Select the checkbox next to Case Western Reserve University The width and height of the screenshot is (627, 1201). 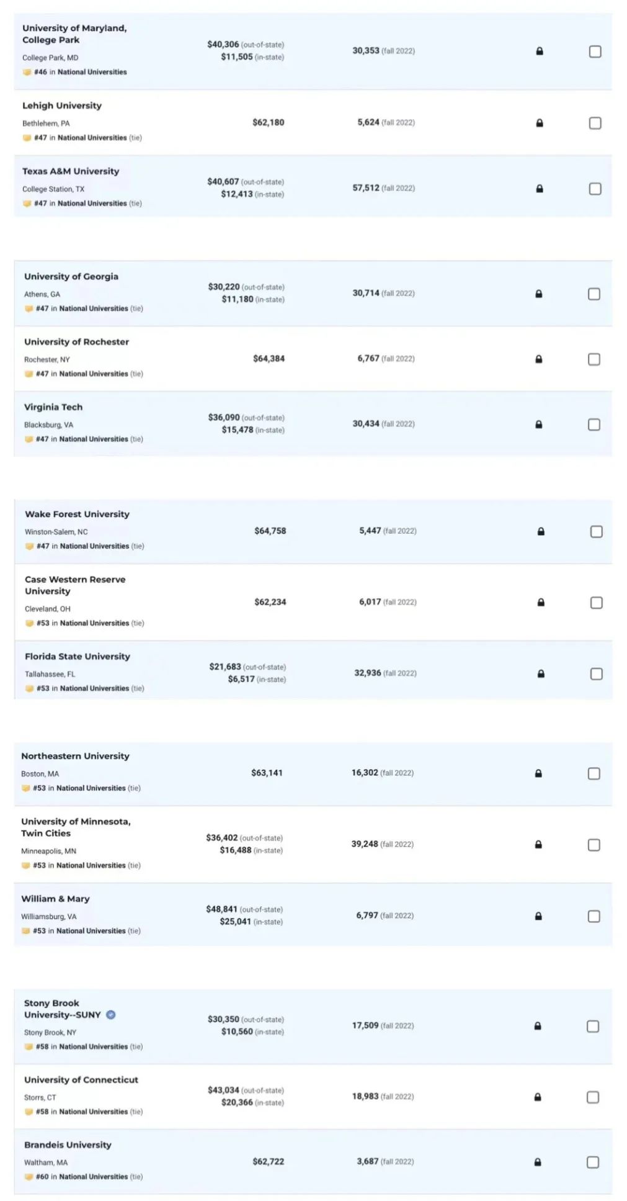pyautogui.click(x=596, y=603)
